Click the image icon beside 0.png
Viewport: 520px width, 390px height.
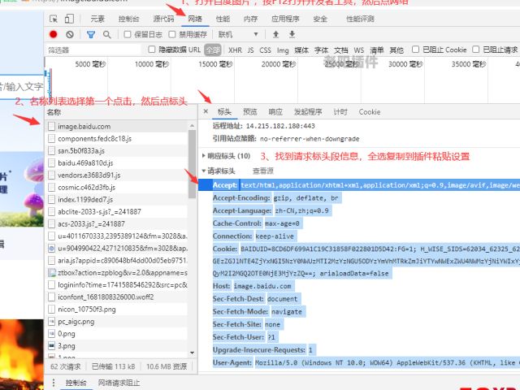click(x=51, y=334)
